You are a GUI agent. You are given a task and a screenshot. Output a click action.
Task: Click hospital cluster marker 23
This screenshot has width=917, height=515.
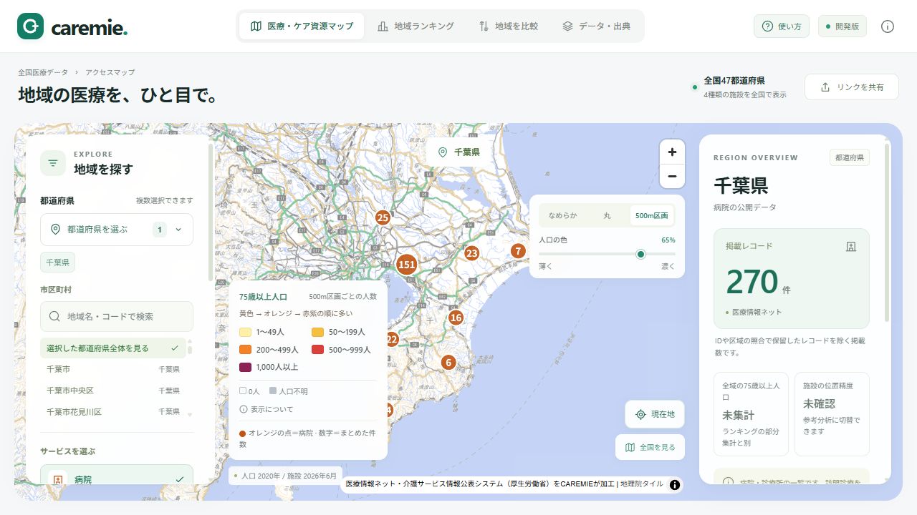point(471,253)
